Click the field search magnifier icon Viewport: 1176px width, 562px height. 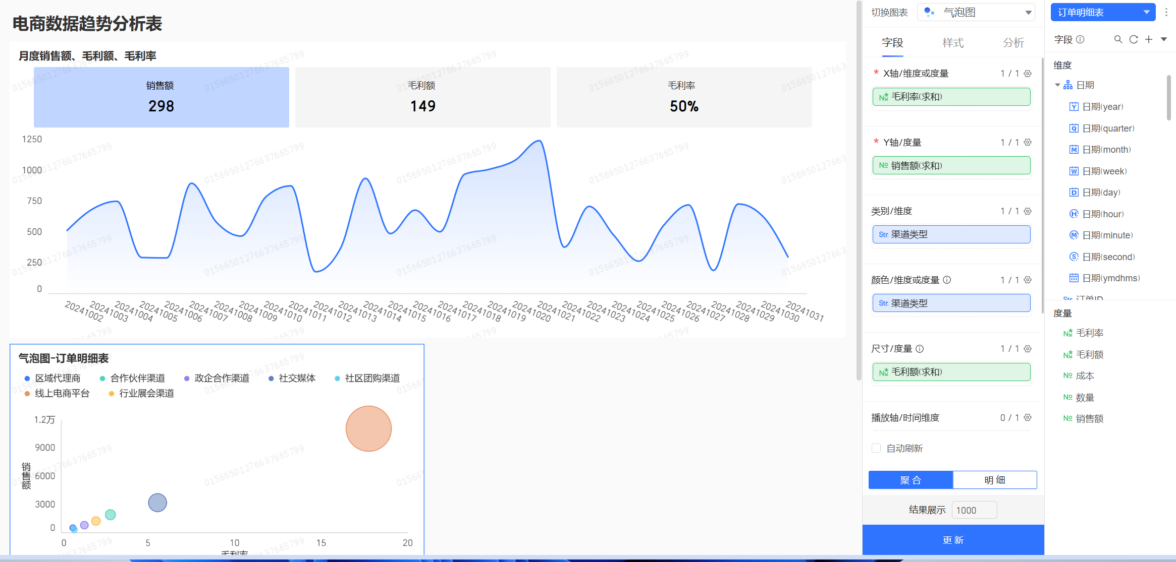(x=1118, y=39)
